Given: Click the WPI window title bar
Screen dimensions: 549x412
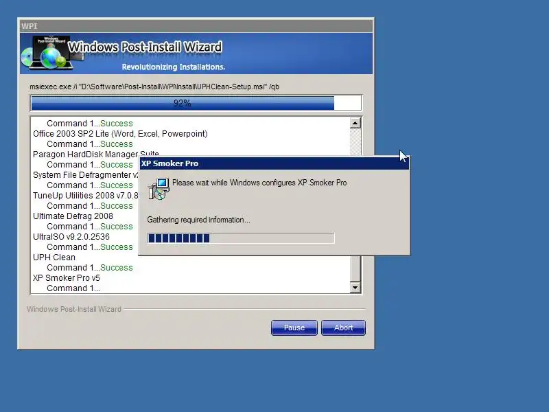Looking at the screenshot, I should 196,26.
